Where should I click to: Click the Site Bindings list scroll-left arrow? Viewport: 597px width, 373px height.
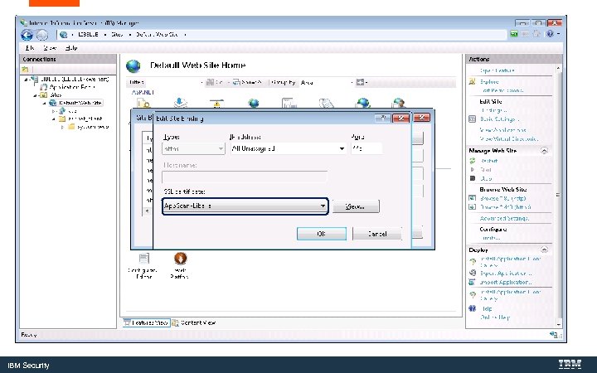pos(148,211)
